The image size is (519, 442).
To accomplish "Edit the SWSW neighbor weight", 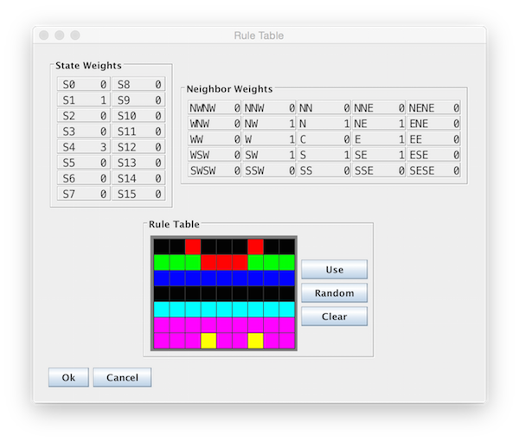I will click(x=215, y=170).
